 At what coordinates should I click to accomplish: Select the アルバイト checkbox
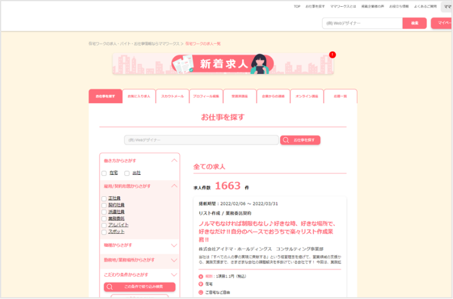[x=104, y=225]
